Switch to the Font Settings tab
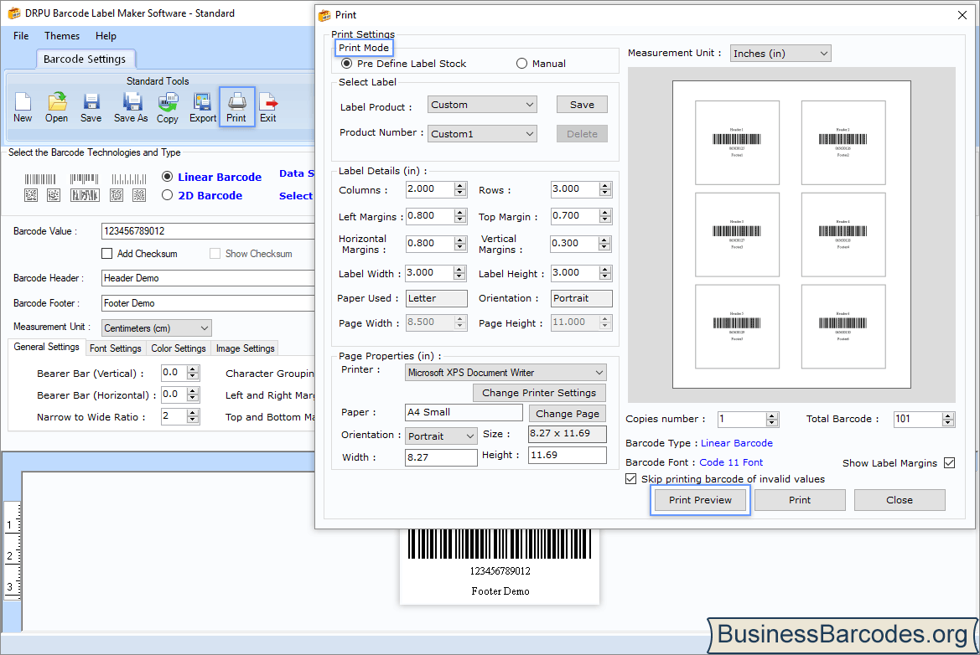The width and height of the screenshot is (980, 655). click(116, 348)
